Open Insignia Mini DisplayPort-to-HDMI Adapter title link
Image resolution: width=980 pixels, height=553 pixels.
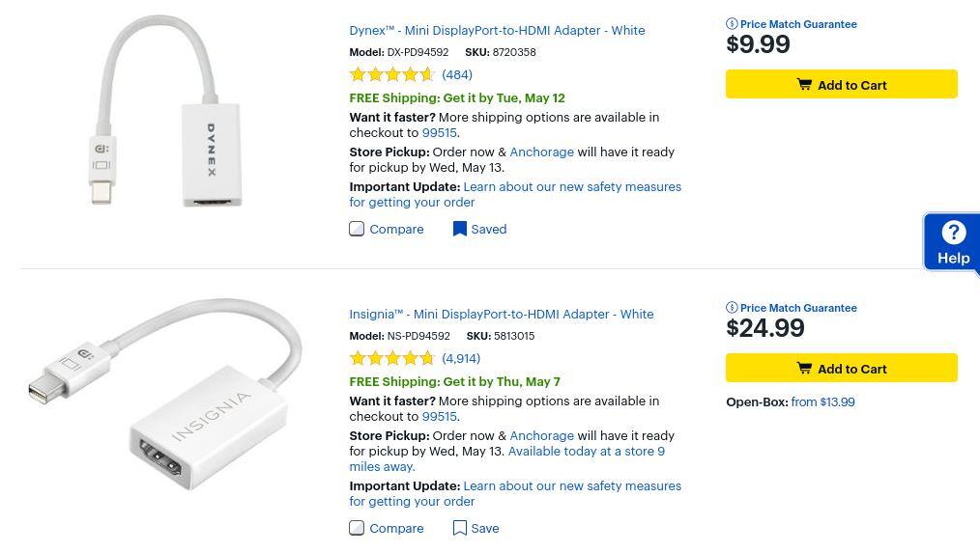coord(501,314)
